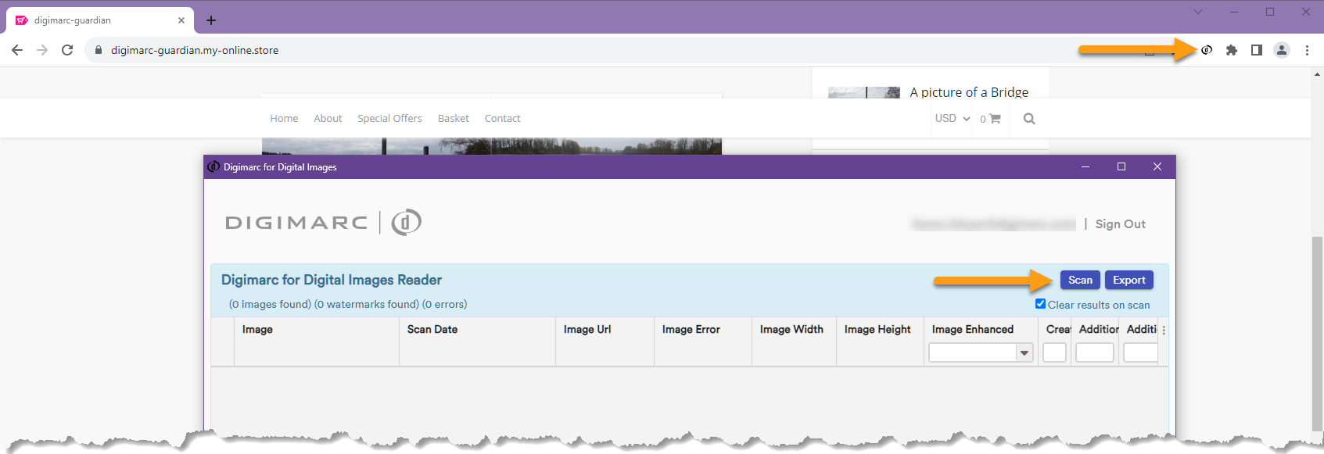This screenshot has width=1324, height=454.
Task: Go forward in browser
Action: click(x=42, y=50)
